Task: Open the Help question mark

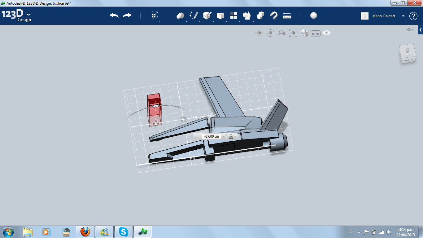Action: click(413, 16)
